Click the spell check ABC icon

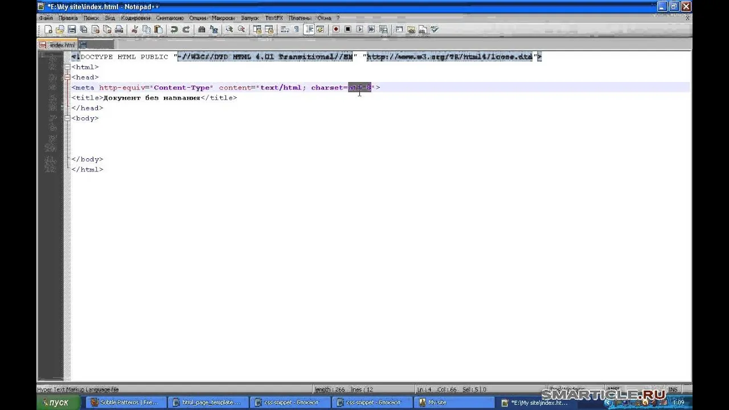pos(435,30)
